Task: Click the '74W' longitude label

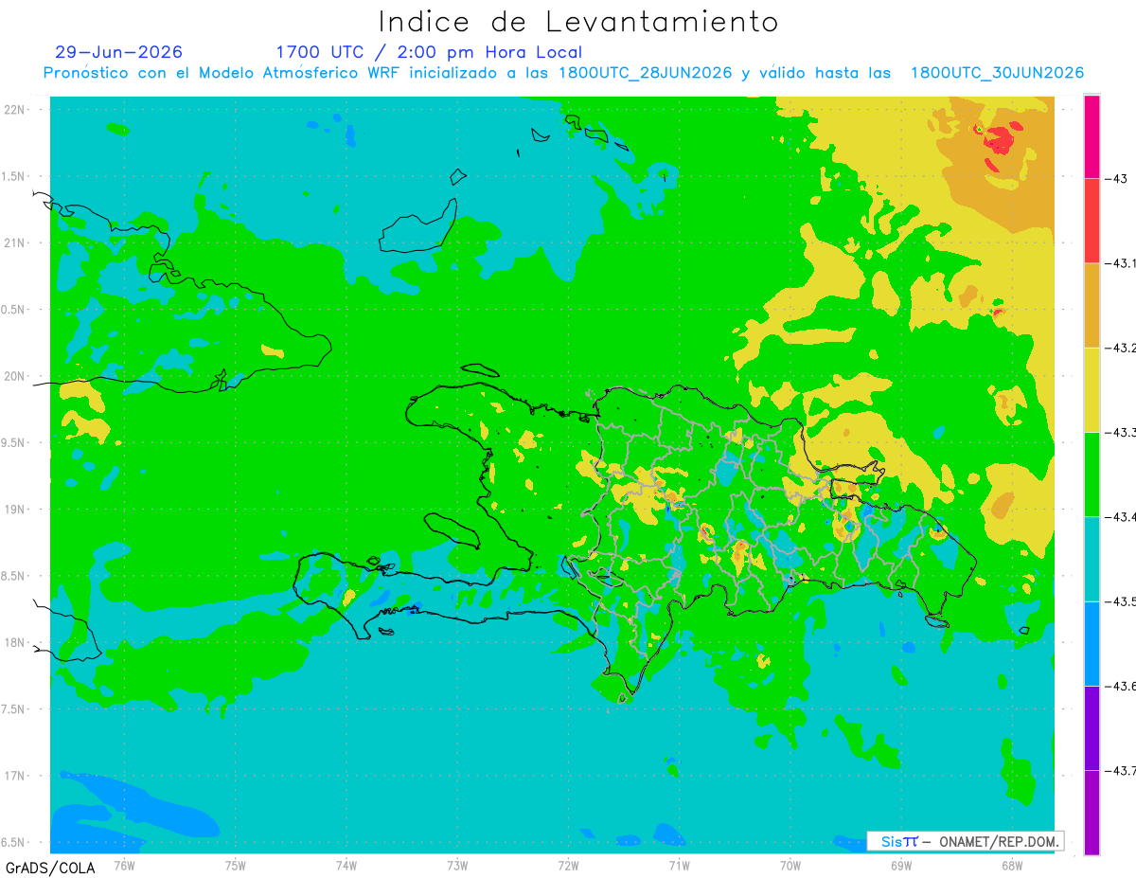Action: pyautogui.click(x=346, y=864)
